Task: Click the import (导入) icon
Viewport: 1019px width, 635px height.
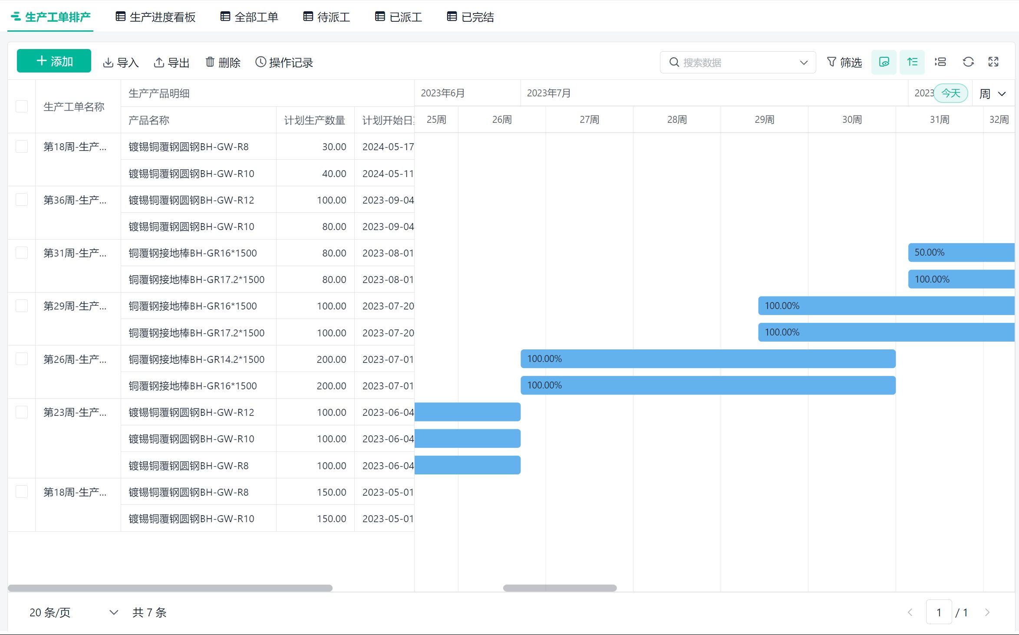Action: click(x=108, y=63)
